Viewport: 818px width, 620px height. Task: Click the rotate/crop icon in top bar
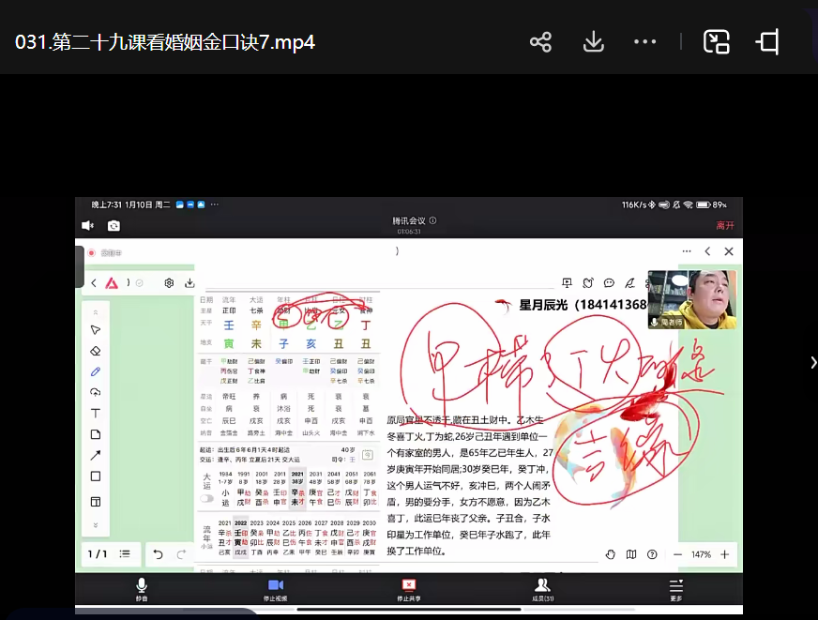point(767,42)
